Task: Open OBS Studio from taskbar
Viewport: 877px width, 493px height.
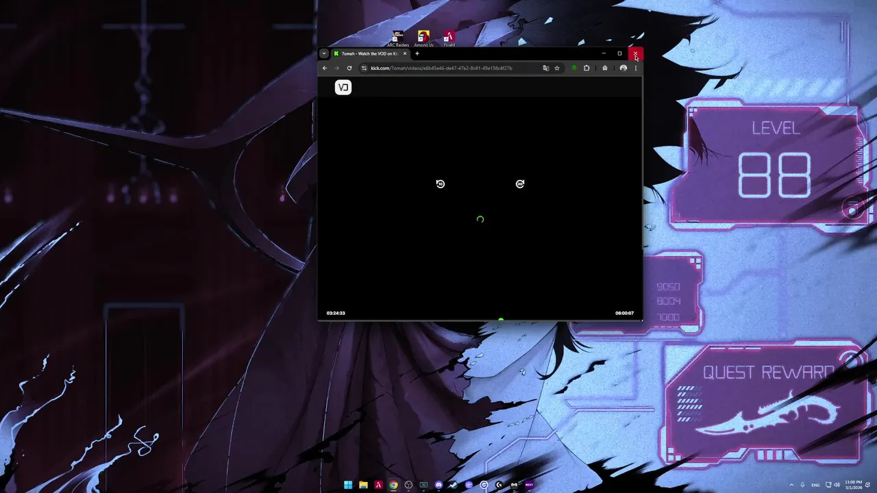Action: pyautogui.click(x=408, y=485)
